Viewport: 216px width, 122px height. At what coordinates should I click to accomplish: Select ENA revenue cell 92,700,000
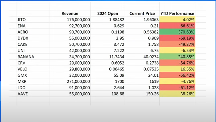(x=70, y=26)
